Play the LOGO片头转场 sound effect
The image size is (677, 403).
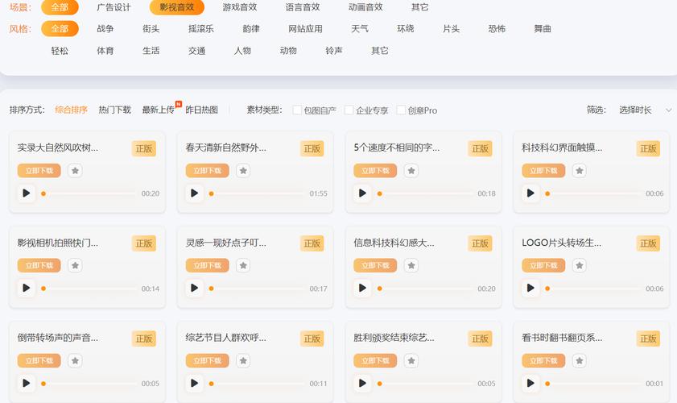point(530,288)
